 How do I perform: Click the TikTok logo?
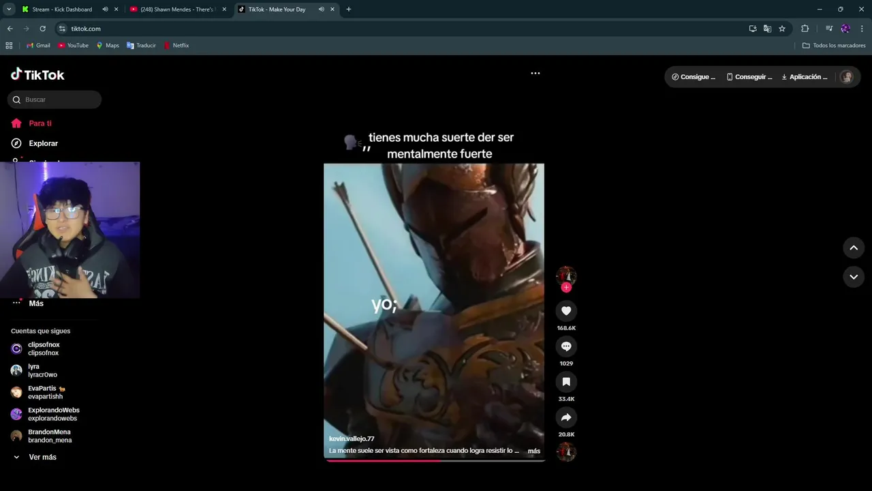point(37,74)
